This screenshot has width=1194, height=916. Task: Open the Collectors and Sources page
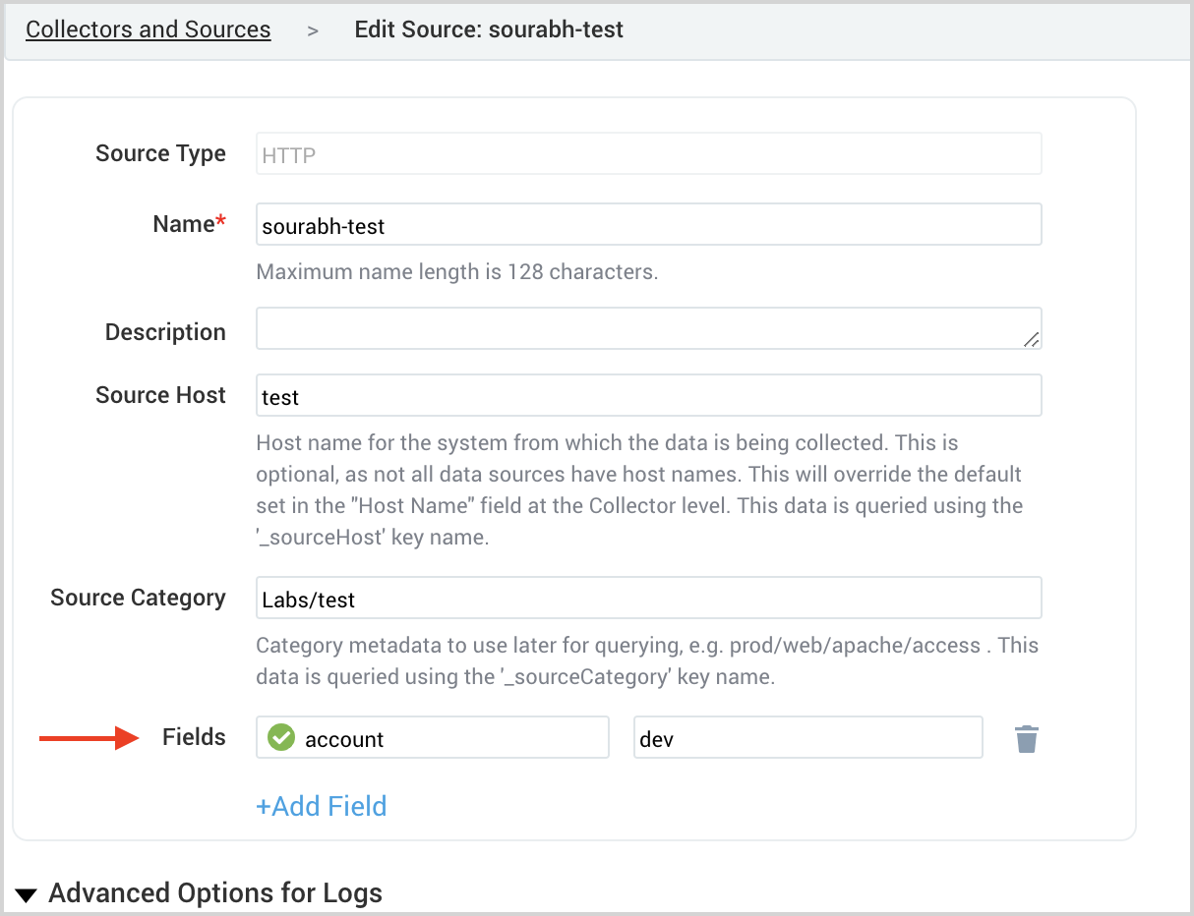tap(148, 29)
